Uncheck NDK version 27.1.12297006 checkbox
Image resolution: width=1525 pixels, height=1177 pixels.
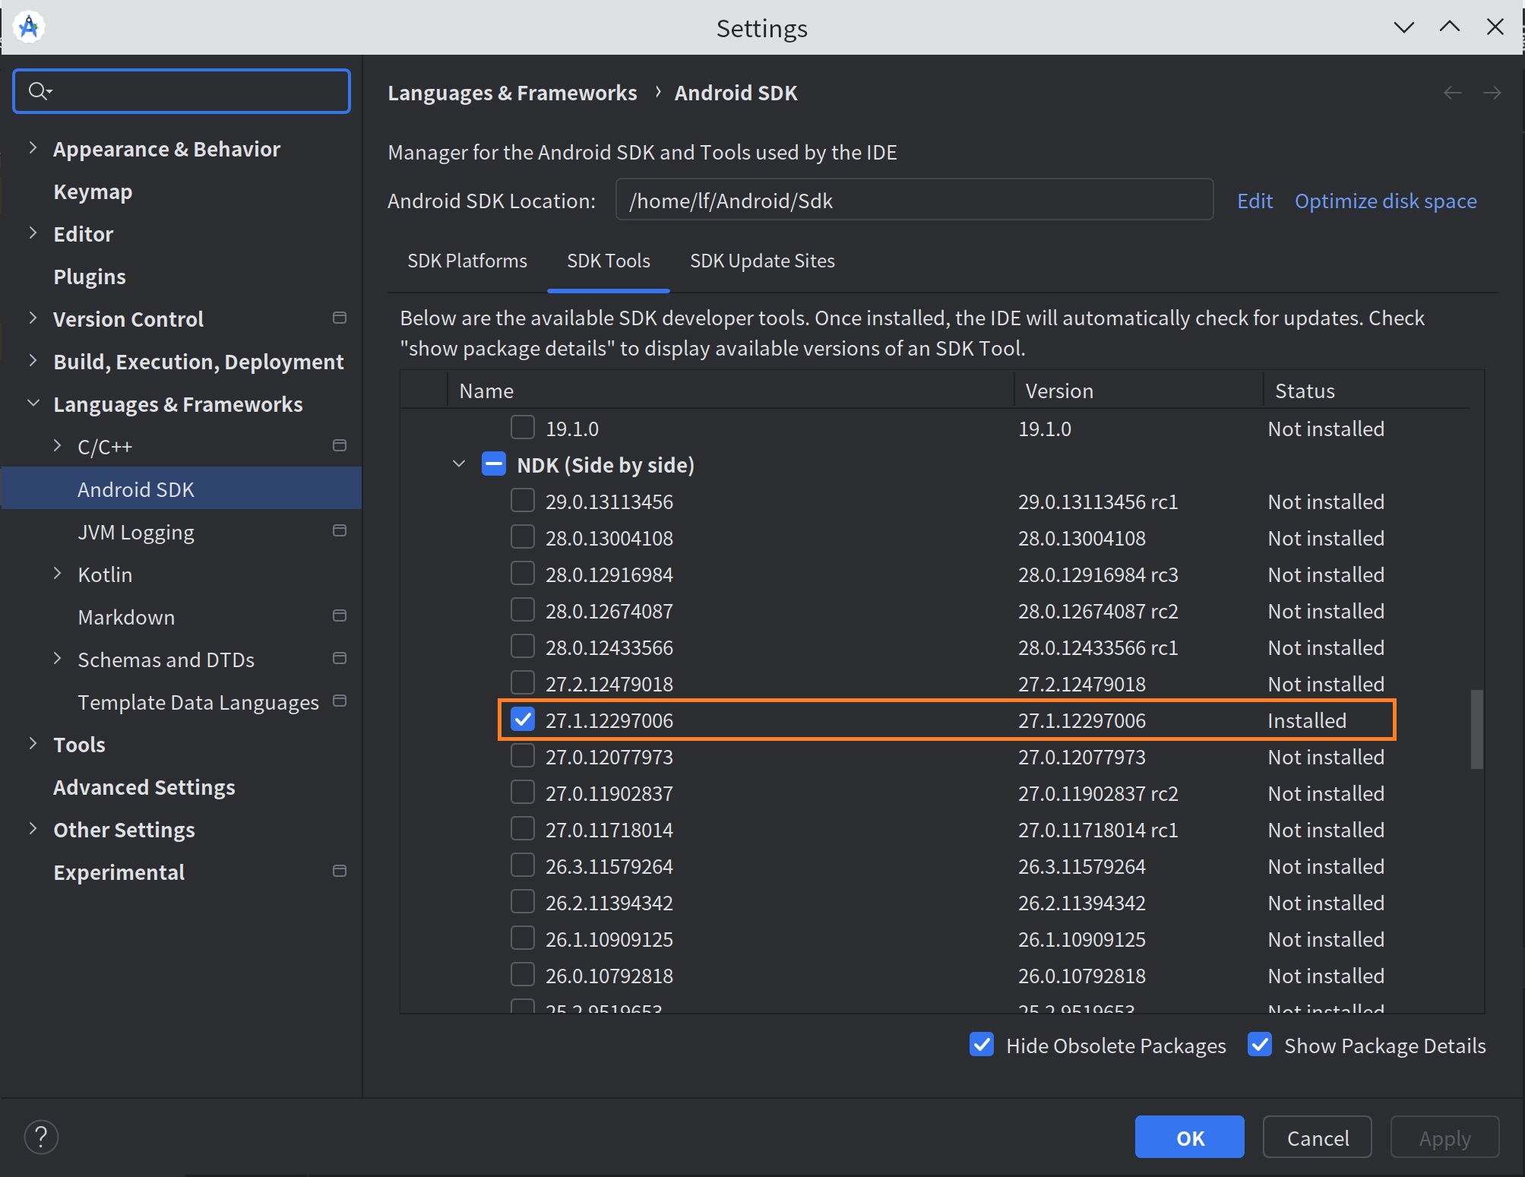(523, 720)
